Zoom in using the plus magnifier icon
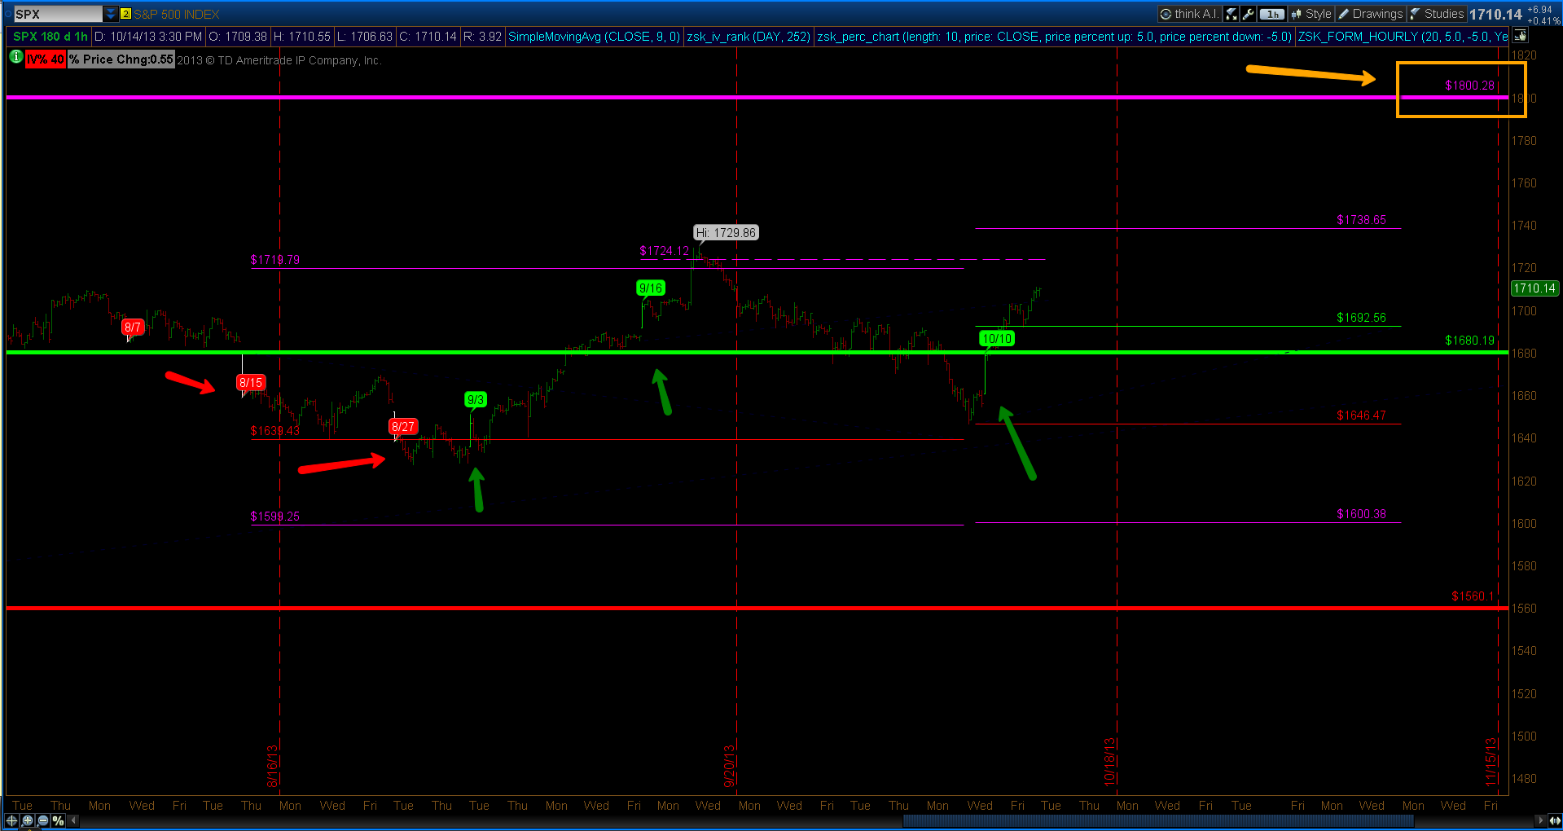Screen dimensions: 1563x831 28,820
